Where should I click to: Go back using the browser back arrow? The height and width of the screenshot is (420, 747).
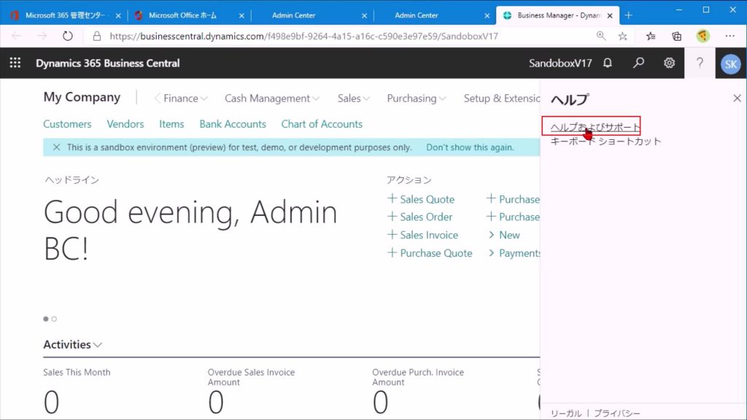[16, 36]
